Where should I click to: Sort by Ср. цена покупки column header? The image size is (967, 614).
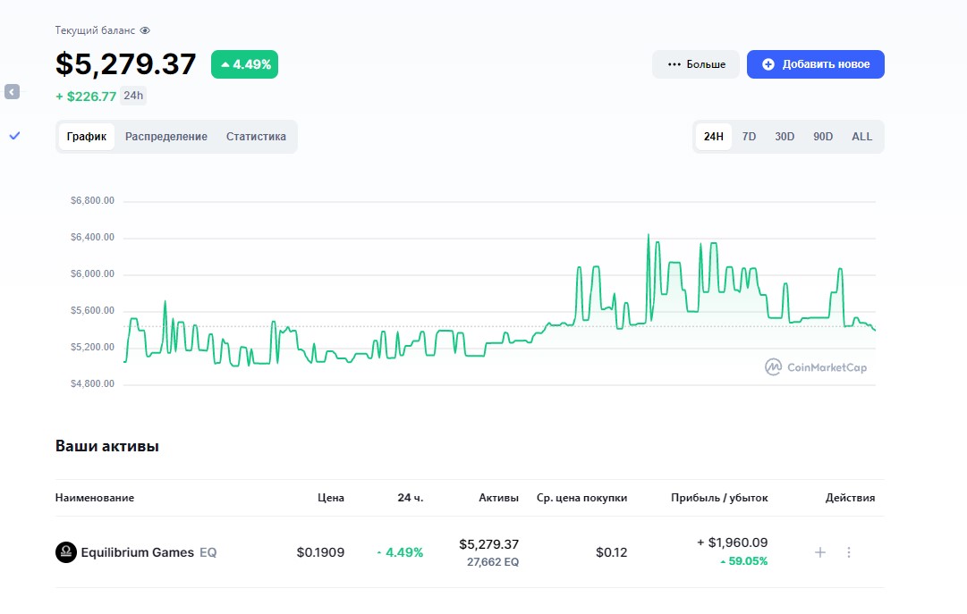coord(581,498)
